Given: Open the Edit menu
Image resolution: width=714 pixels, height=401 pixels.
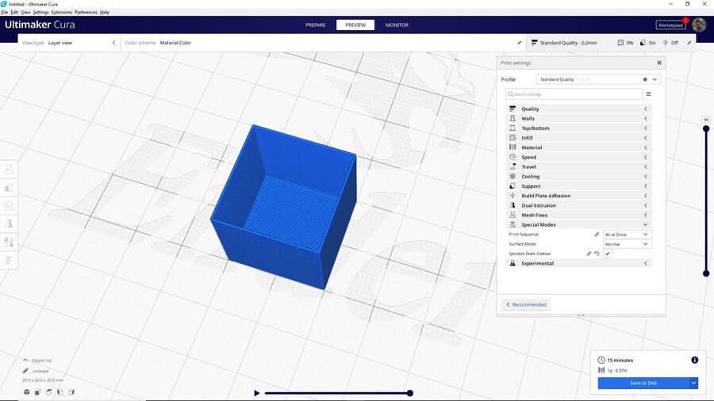Looking at the screenshot, I should (14, 12).
